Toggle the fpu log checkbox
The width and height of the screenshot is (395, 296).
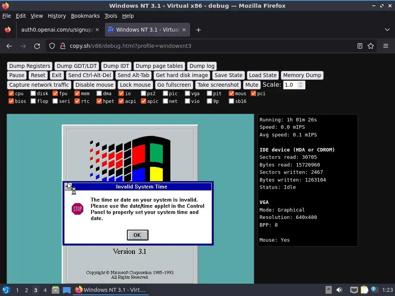[x=55, y=93]
